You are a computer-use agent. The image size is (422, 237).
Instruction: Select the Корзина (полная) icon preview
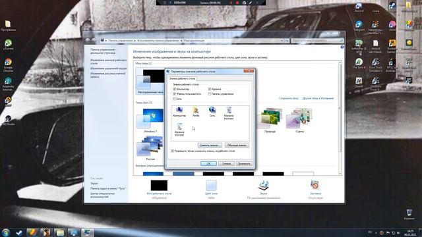[x=229, y=113]
